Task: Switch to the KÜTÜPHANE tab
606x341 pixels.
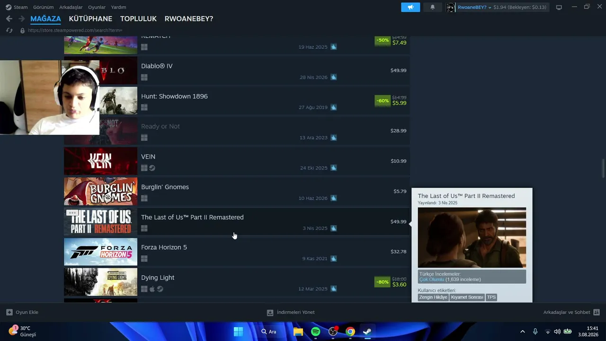Action: [90, 19]
